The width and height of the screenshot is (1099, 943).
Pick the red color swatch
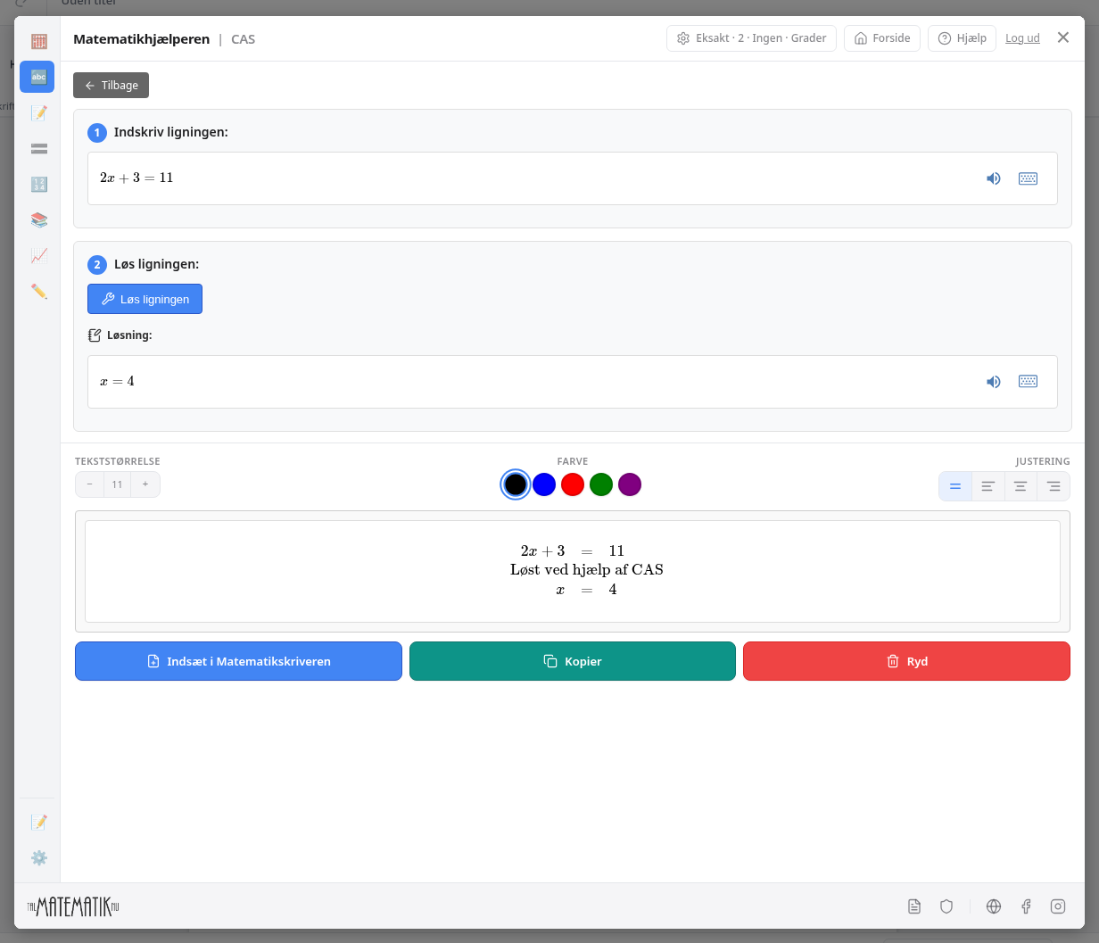(573, 484)
